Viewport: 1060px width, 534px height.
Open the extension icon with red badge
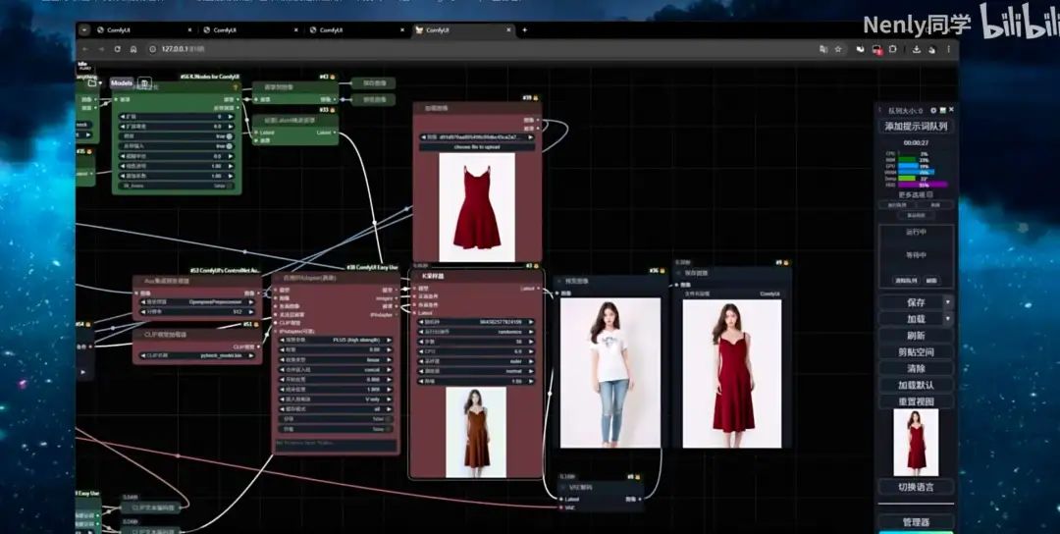point(876,49)
